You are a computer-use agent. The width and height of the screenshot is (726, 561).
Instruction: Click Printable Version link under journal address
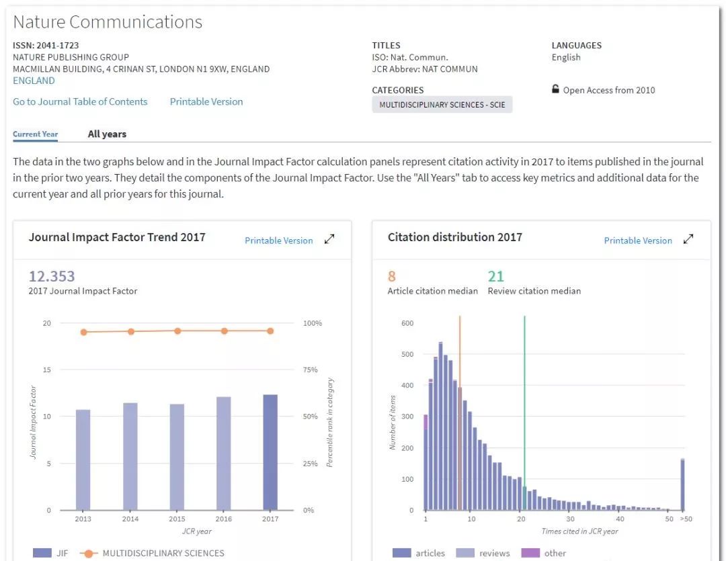point(206,101)
